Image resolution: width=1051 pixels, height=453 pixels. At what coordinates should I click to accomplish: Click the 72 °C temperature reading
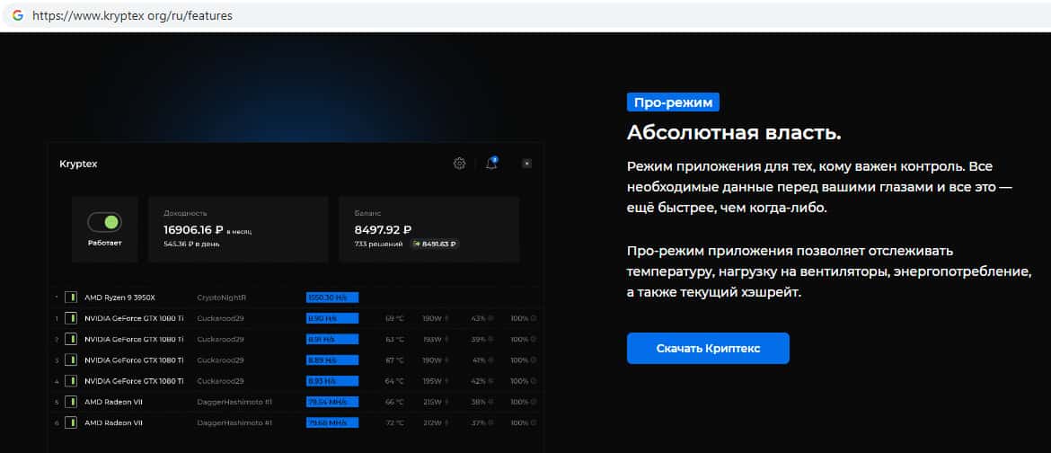click(394, 422)
